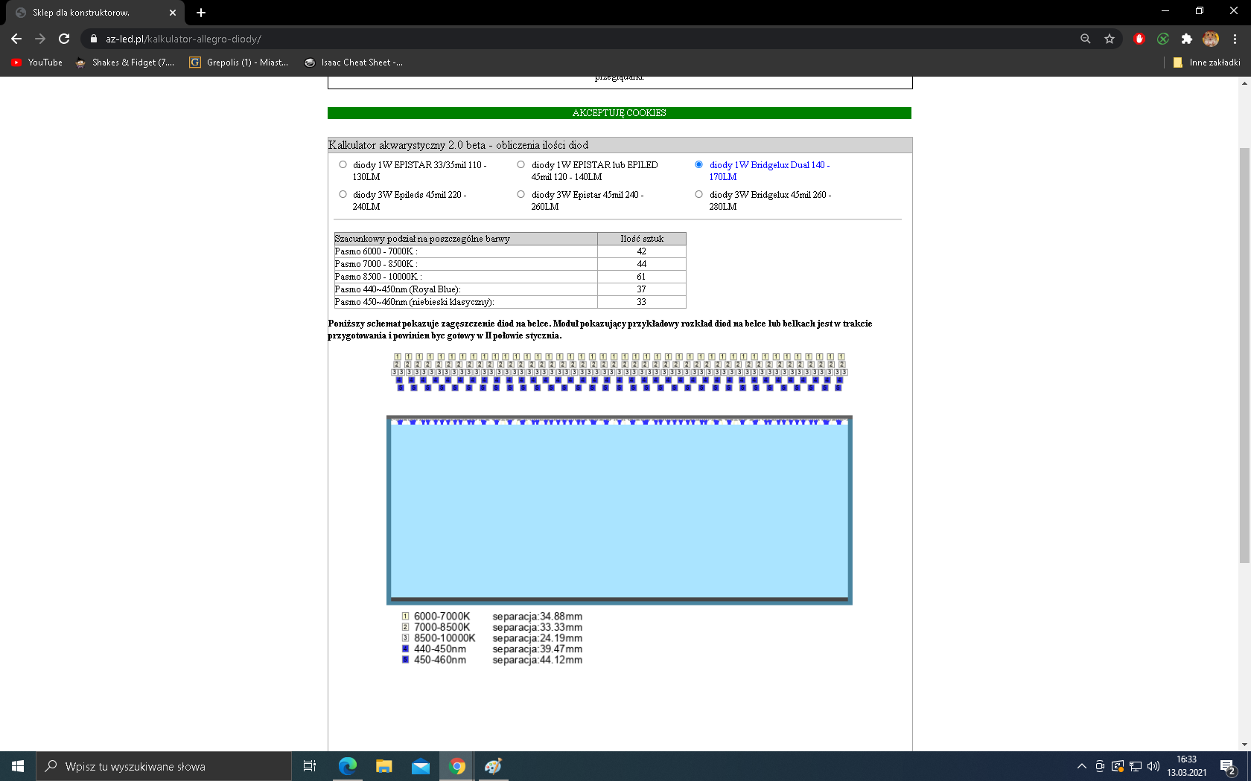Open the YouTube bookmark
The image size is (1251, 781).
(x=37, y=62)
